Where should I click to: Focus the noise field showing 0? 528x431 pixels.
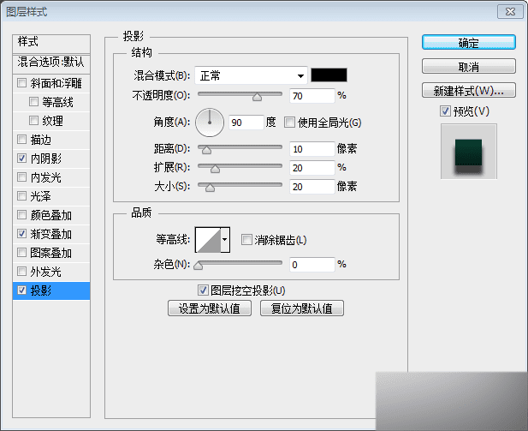312,265
